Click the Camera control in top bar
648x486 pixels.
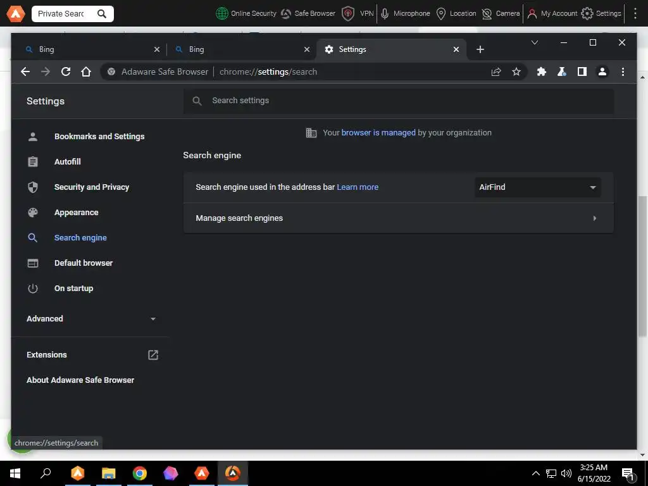pyautogui.click(x=501, y=14)
